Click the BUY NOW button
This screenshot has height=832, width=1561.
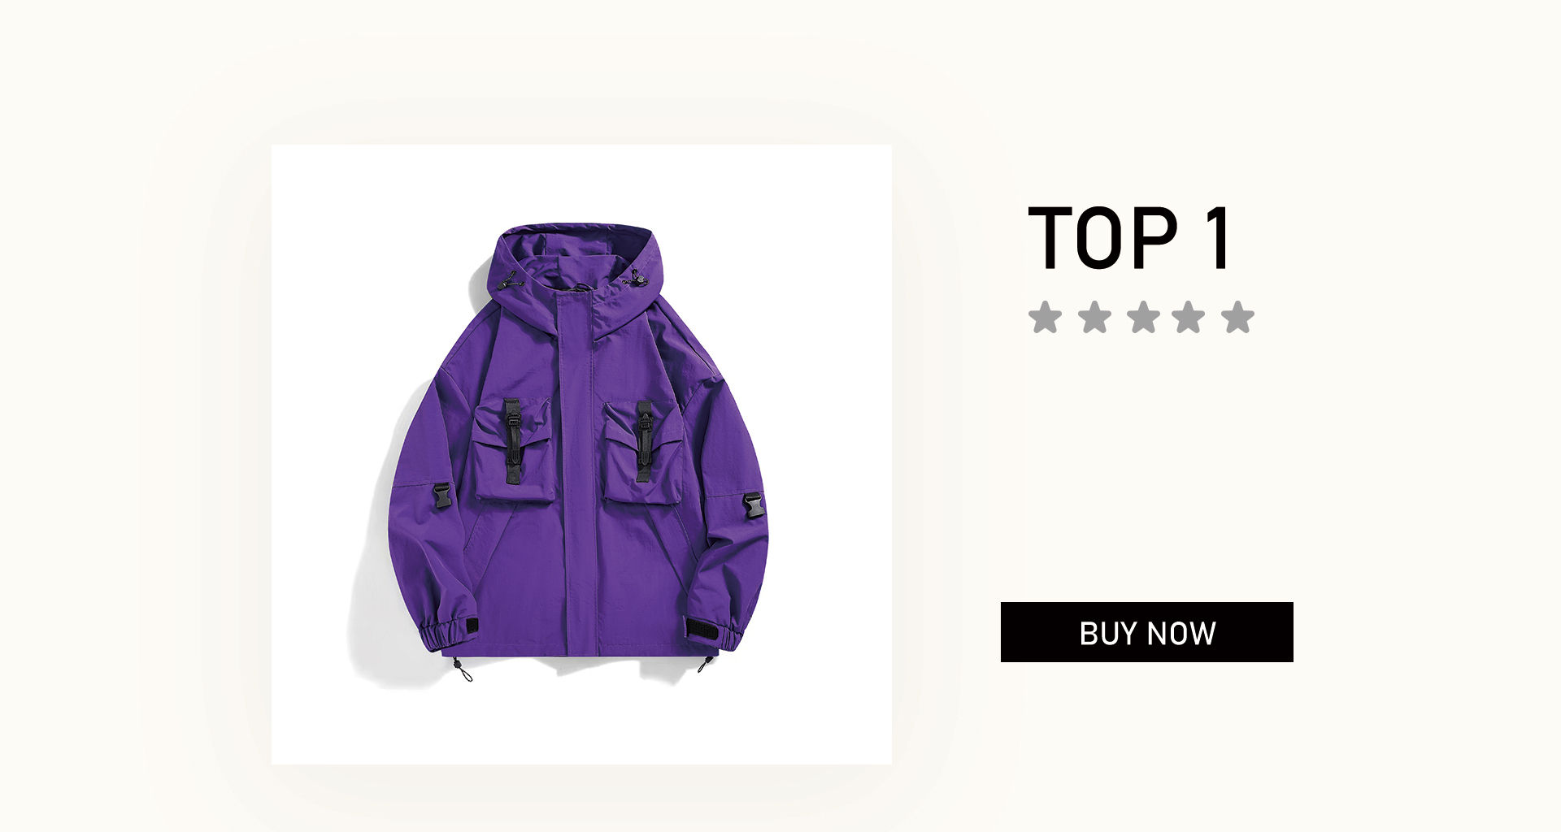pos(1146,632)
